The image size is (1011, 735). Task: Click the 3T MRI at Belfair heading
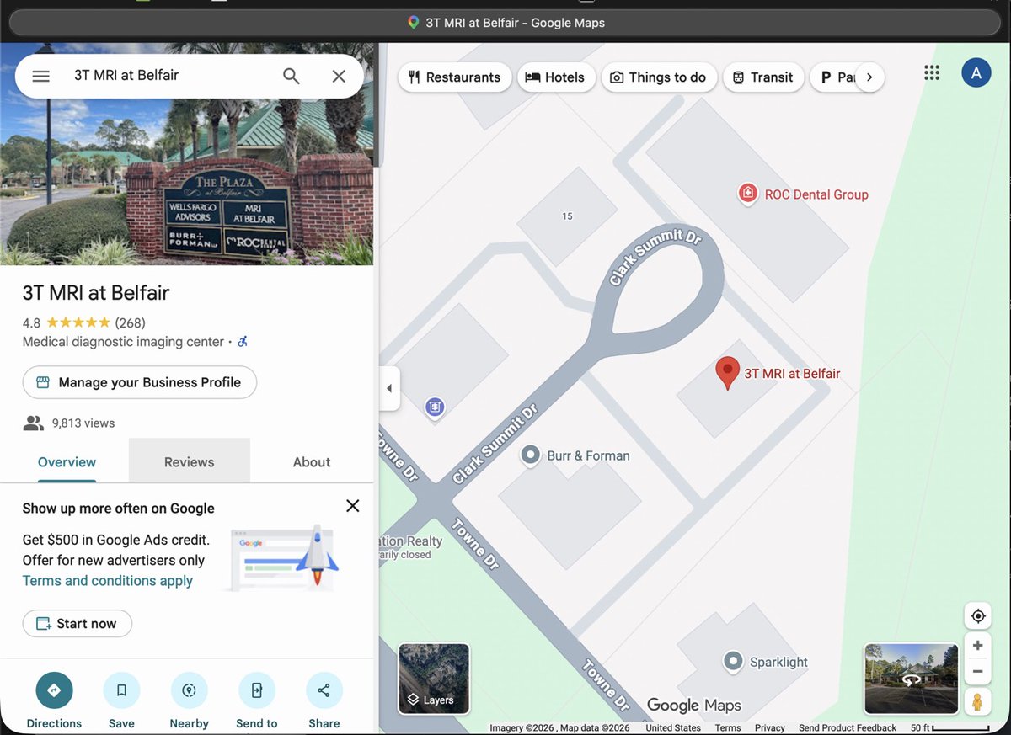[x=96, y=293]
